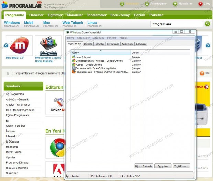Screen dimensions: 213x181
Task: Open the Haberler navigation tab
Action: (x=36, y=15)
